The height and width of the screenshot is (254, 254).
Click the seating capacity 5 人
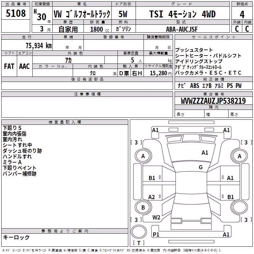pyautogui.click(x=137, y=60)
